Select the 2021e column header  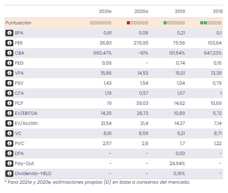105,11
